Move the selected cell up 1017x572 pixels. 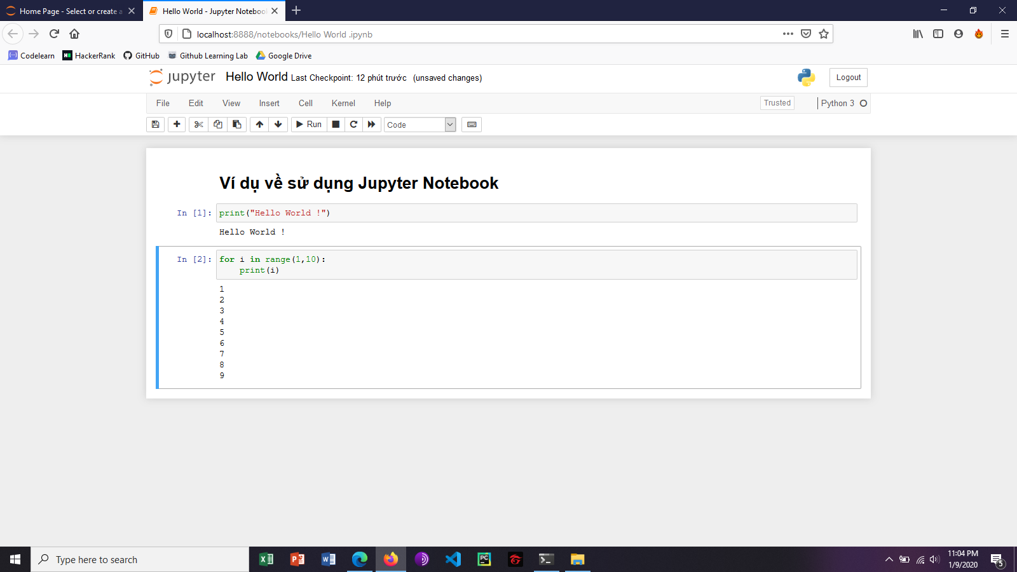[259, 125]
